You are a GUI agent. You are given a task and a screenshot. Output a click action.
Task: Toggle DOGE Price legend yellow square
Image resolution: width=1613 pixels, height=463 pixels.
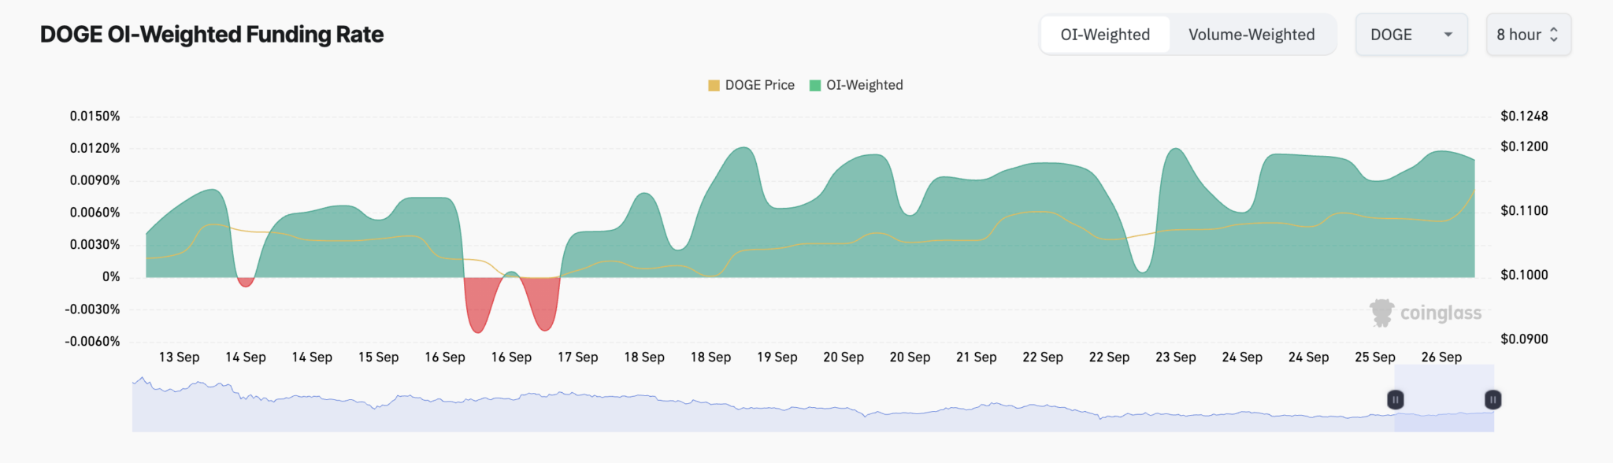pos(714,85)
